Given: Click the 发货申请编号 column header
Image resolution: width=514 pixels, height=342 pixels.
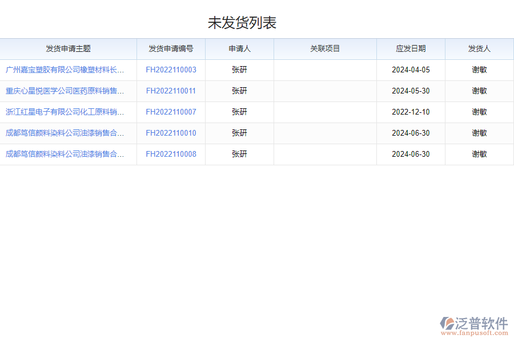Looking at the screenshot, I should pos(170,49).
